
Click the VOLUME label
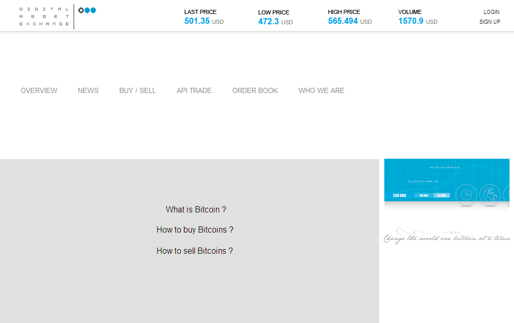pos(410,12)
